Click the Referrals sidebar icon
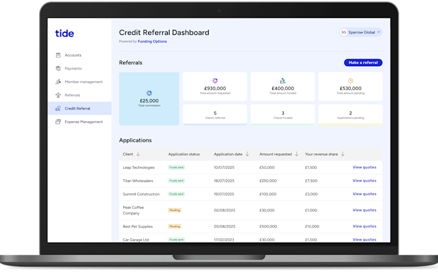This screenshot has height=273, width=438. pyautogui.click(x=58, y=95)
